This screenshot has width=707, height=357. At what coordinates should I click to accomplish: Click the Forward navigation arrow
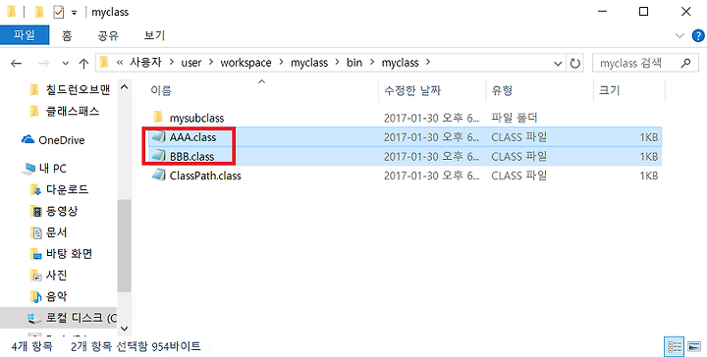[x=44, y=63]
